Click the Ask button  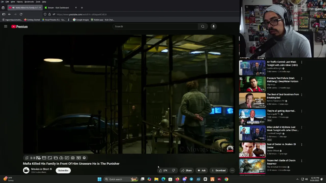[201, 171]
